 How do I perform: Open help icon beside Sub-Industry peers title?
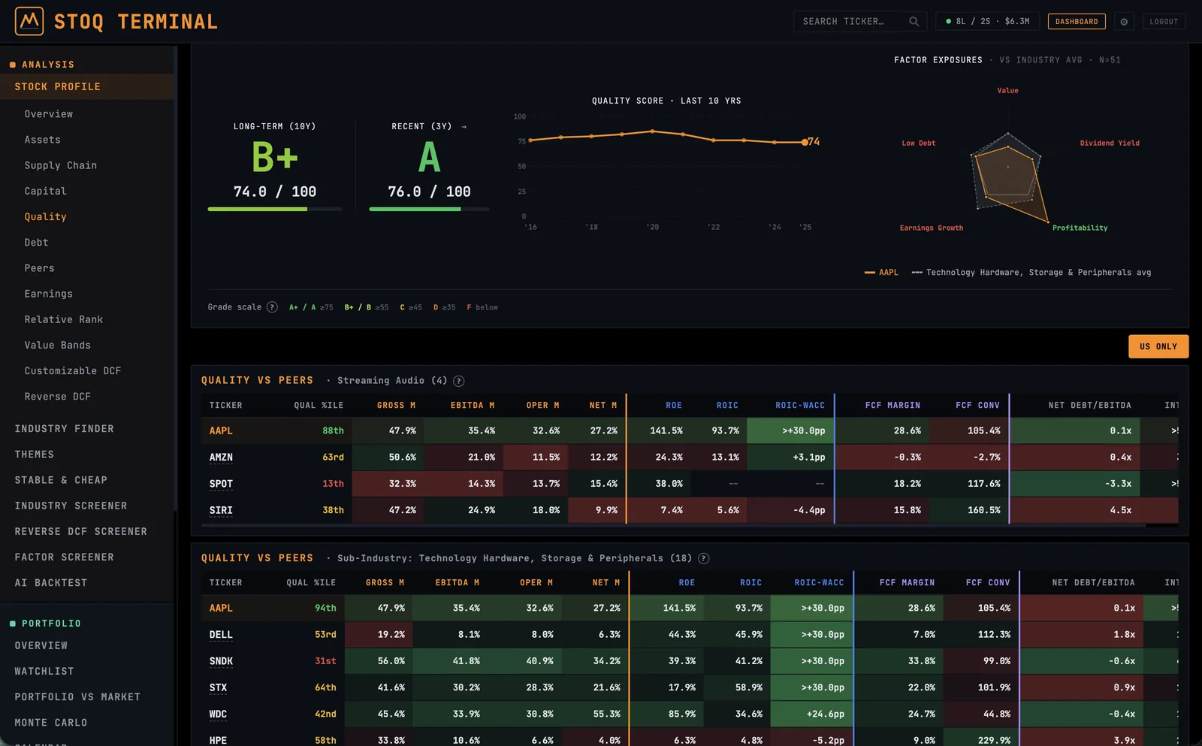[x=704, y=558]
